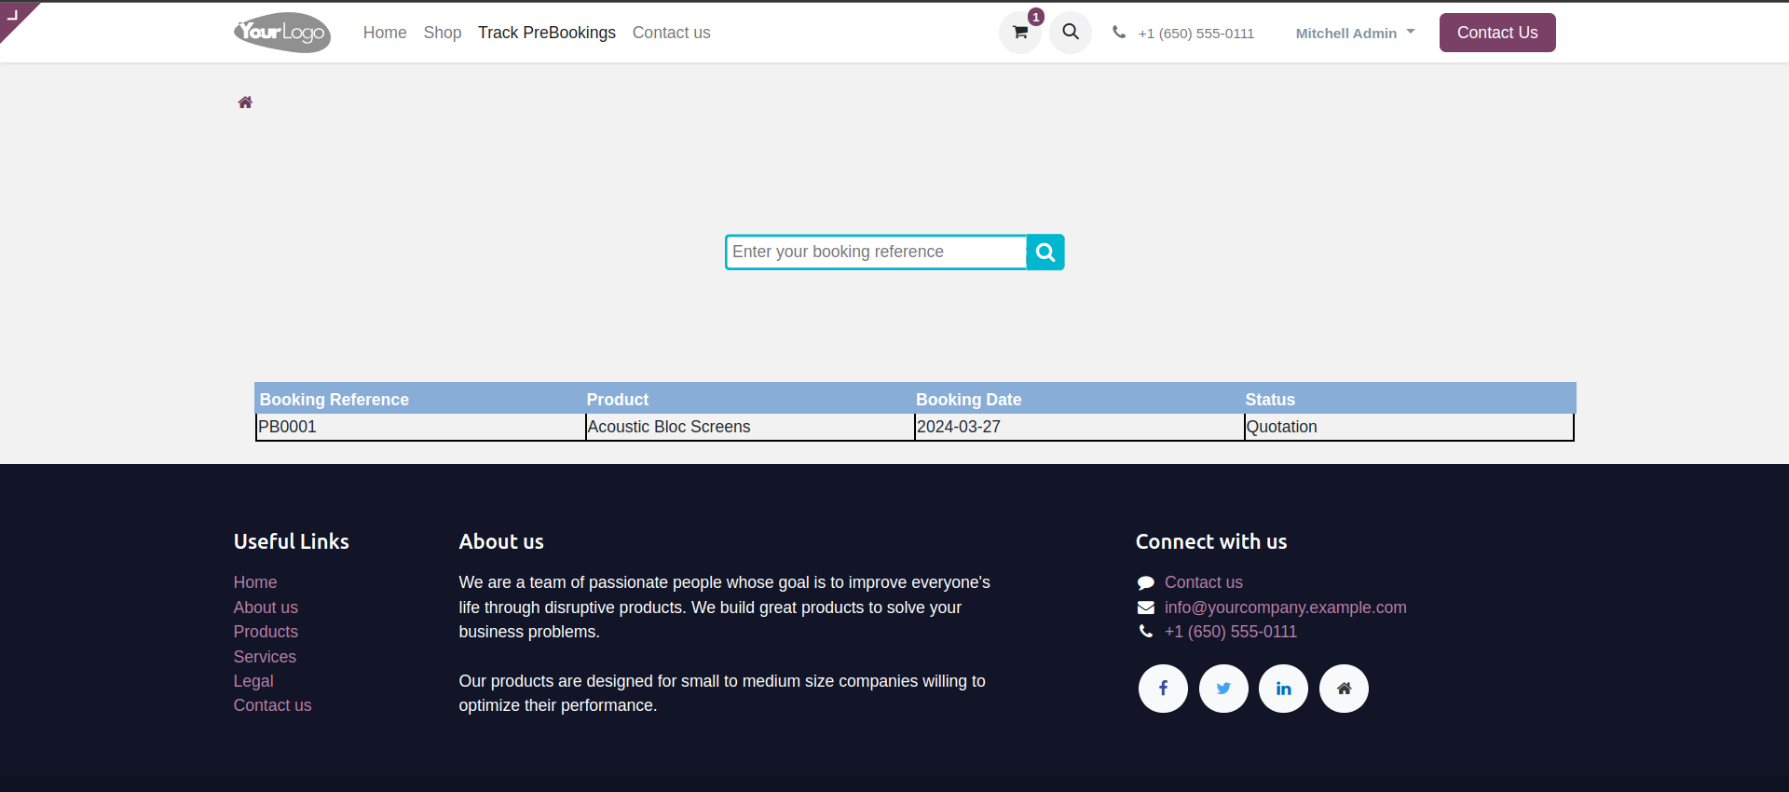Click the header search magnifier icon
The width and height of the screenshot is (1789, 792).
(1071, 33)
